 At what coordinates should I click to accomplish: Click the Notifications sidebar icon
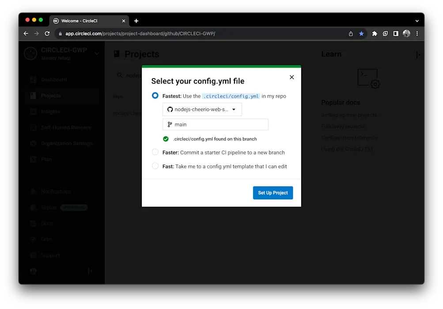(x=33, y=191)
